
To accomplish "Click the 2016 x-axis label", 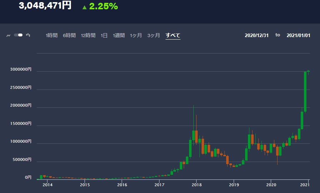I will coord(122,185).
